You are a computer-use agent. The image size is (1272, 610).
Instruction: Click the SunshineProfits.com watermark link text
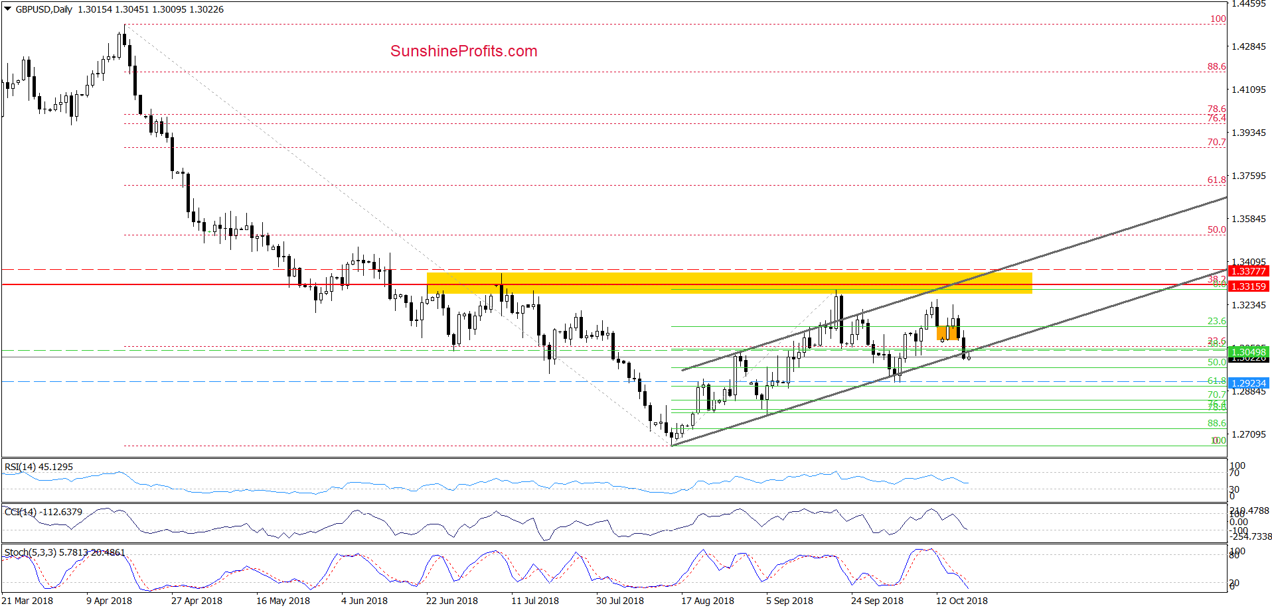point(464,51)
